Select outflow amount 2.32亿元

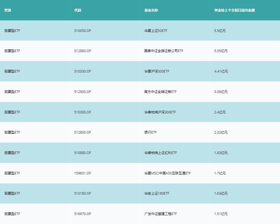point(221,132)
